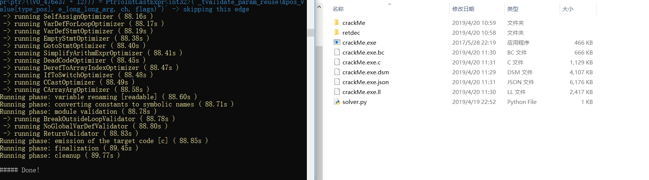
Task: Click the crackMe.exe.dsm file icon
Action: tap(337, 72)
